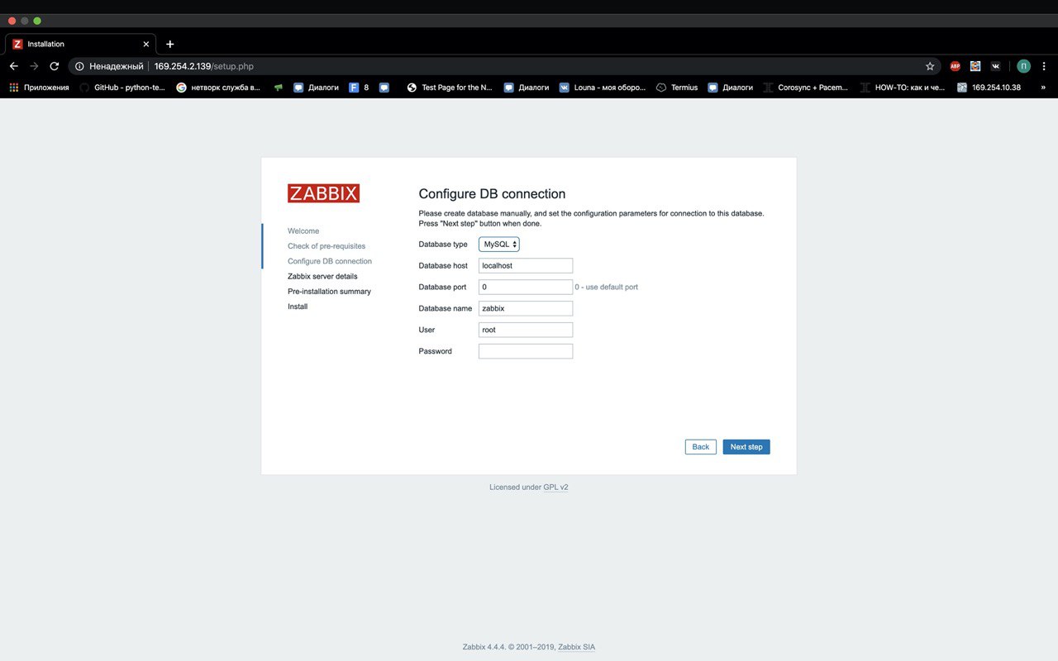Viewport: 1058px width, 661px height.
Task: Open a new browser tab with plus
Action: click(x=170, y=44)
